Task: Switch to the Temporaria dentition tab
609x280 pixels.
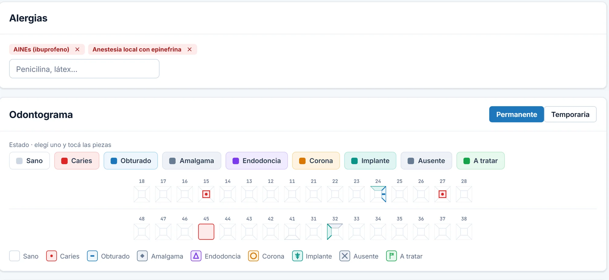Action: click(x=570, y=114)
